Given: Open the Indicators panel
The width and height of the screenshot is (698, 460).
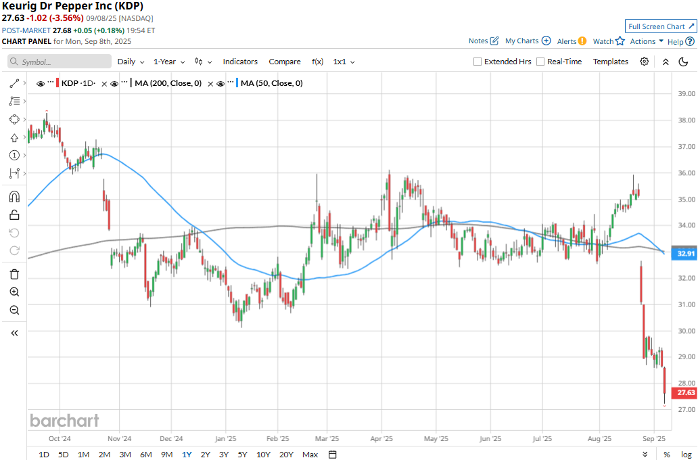Looking at the screenshot, I should point(240,62).
